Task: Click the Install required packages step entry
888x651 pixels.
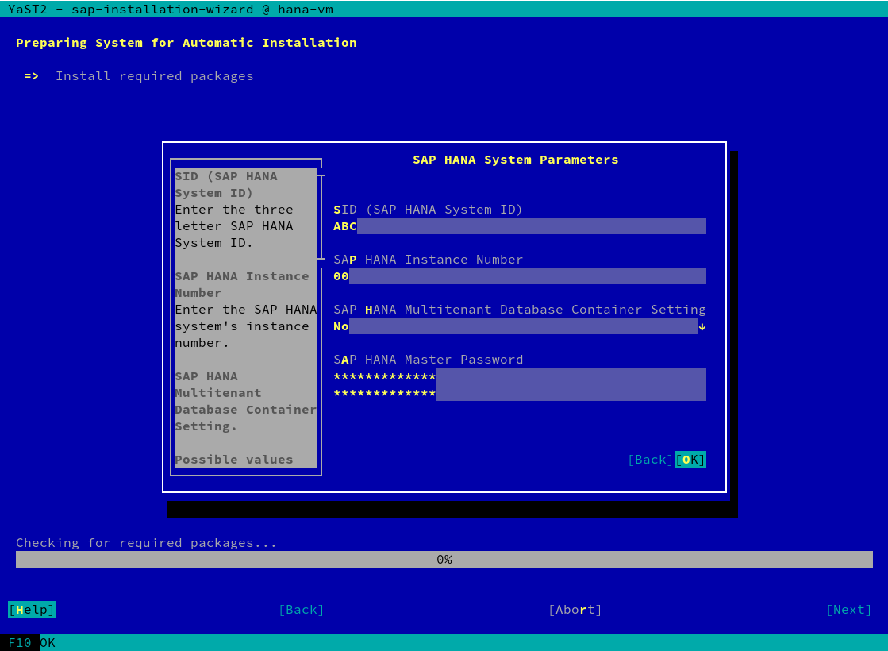Action: 154,75
